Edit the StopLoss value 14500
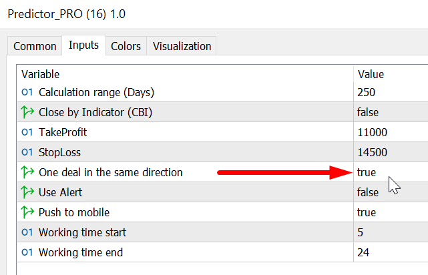 372,152
